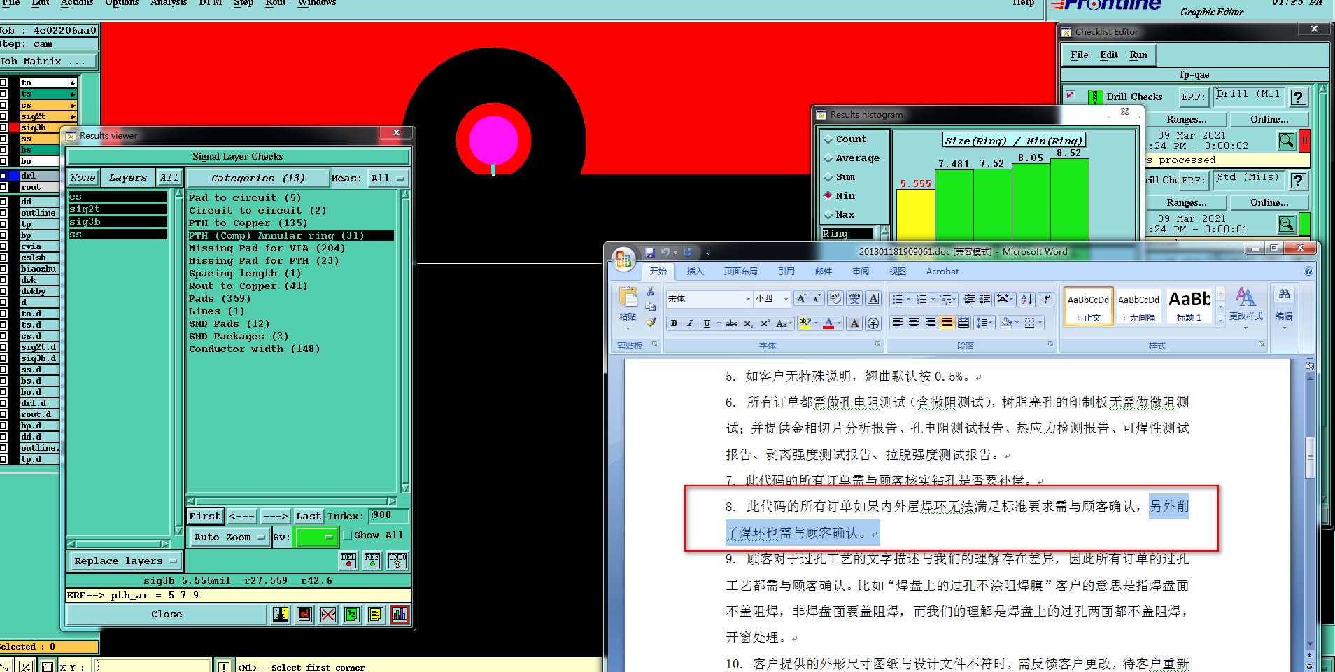Viewport: 1335px width, 672px height.
Task: Click the Sort A-Z icon in Word
Action: click(1026, 299)
